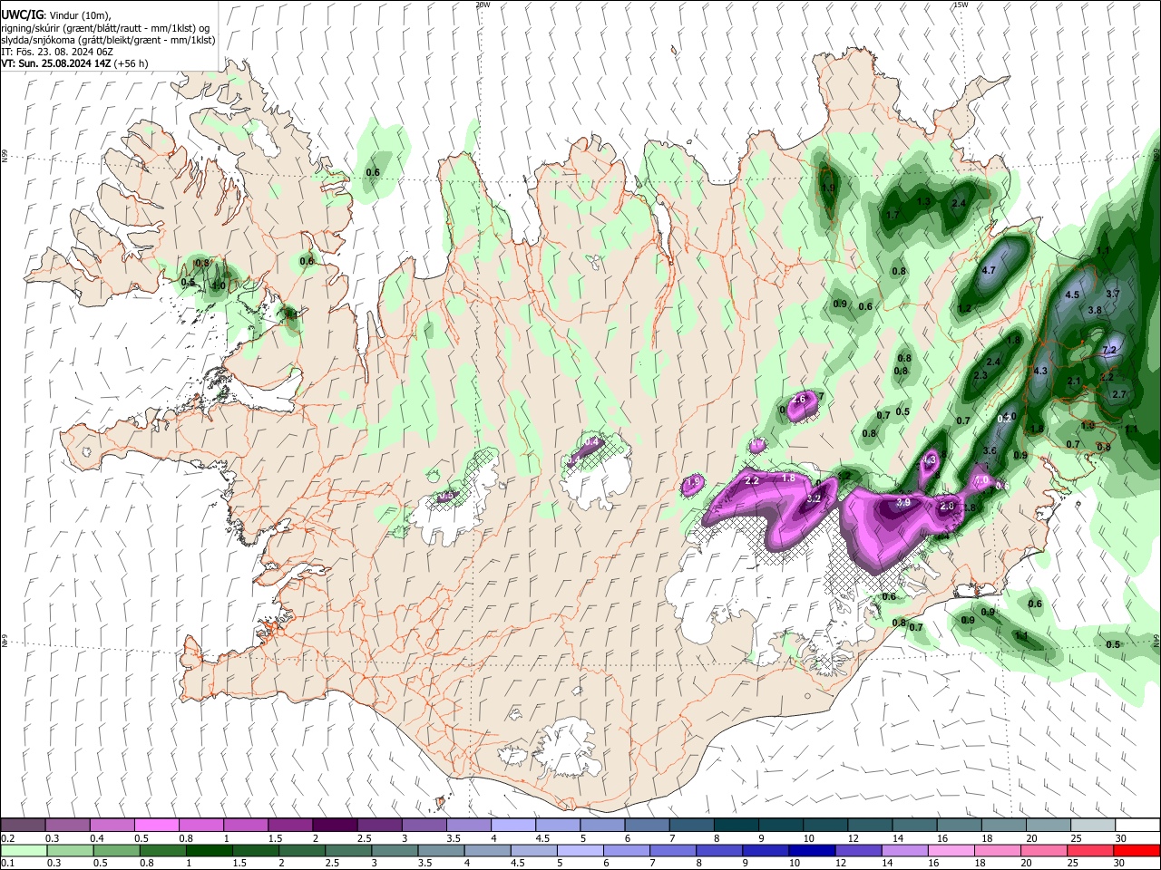The image size is (1161, 870).
Task: Click the dark navy rain swatch between 10 and 12
Action: coord(811,850)
